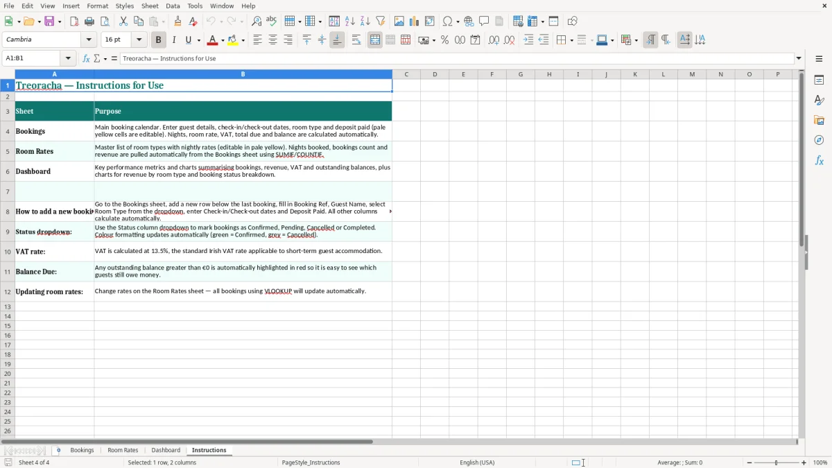Increase indent
The width and height of the screenshot is (832, 468).
[x=528, y=40]
